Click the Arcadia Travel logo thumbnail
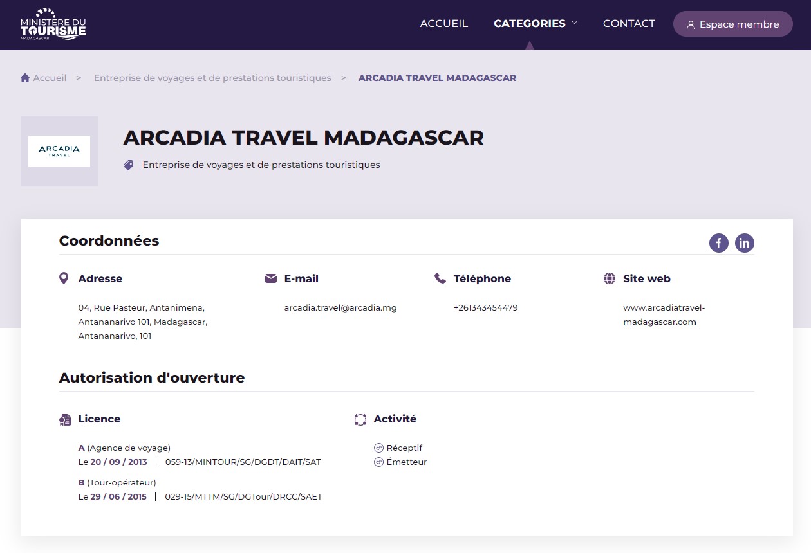The height and width of the screenshot is (553, 811). 59,151
